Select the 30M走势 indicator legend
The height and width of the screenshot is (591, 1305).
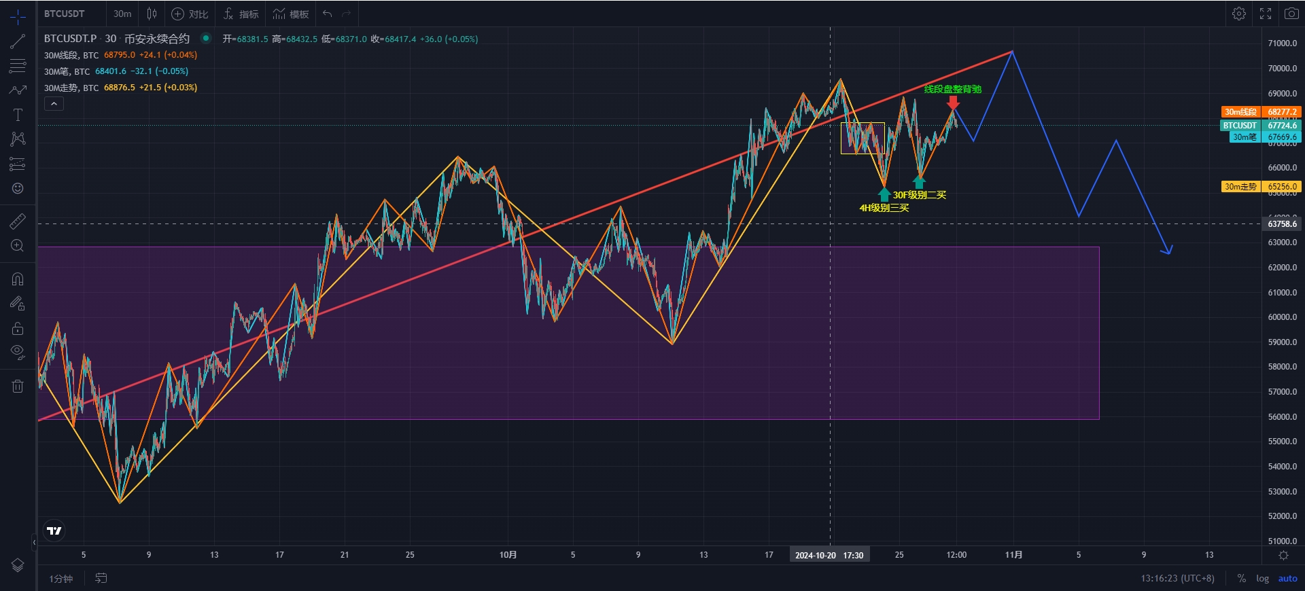[71, 88]
